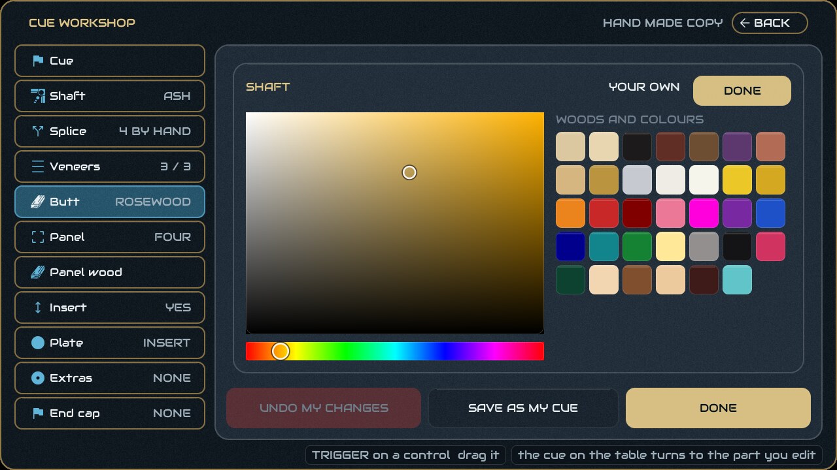Click the flag icon in the Cue row
This screenshot has width=837, height=470.
[38, 61]
